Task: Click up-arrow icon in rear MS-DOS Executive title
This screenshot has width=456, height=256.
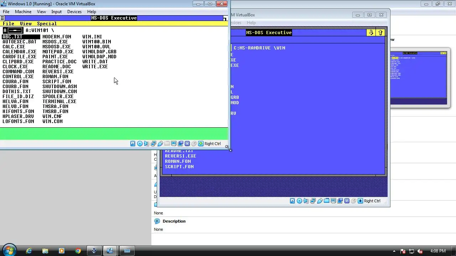Action: tap(380, 32)
